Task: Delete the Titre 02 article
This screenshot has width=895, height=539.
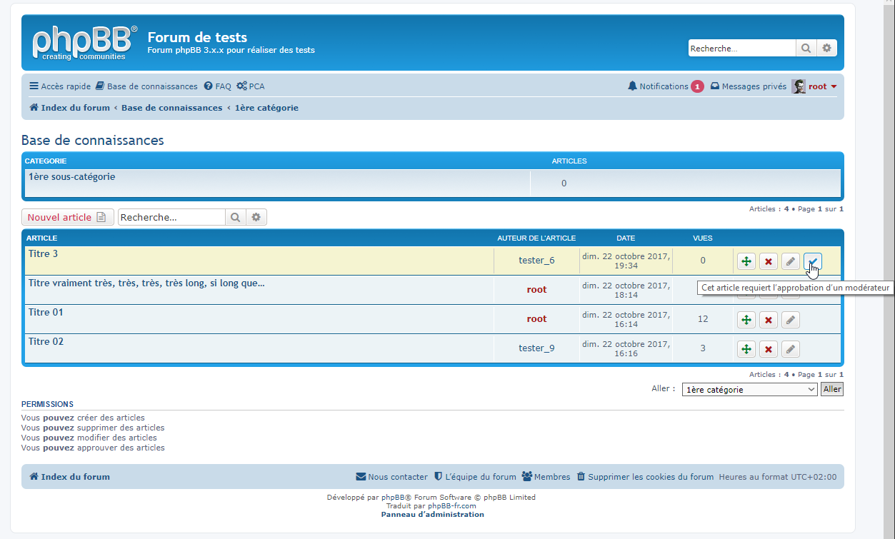Action: (768, 349)
